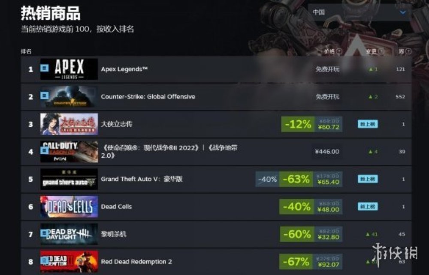The height and width of the screenshot is (275, 429).
Task: Click the blue badge on Red Dead Redemption thumbnail
Action: pyautogui.click(x=44, y=260)
